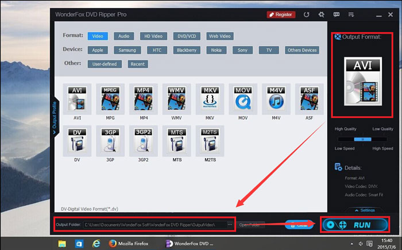Screen dimensions: 402x250
Task: Show Others Devices profiles
Action: coord(302,50)
